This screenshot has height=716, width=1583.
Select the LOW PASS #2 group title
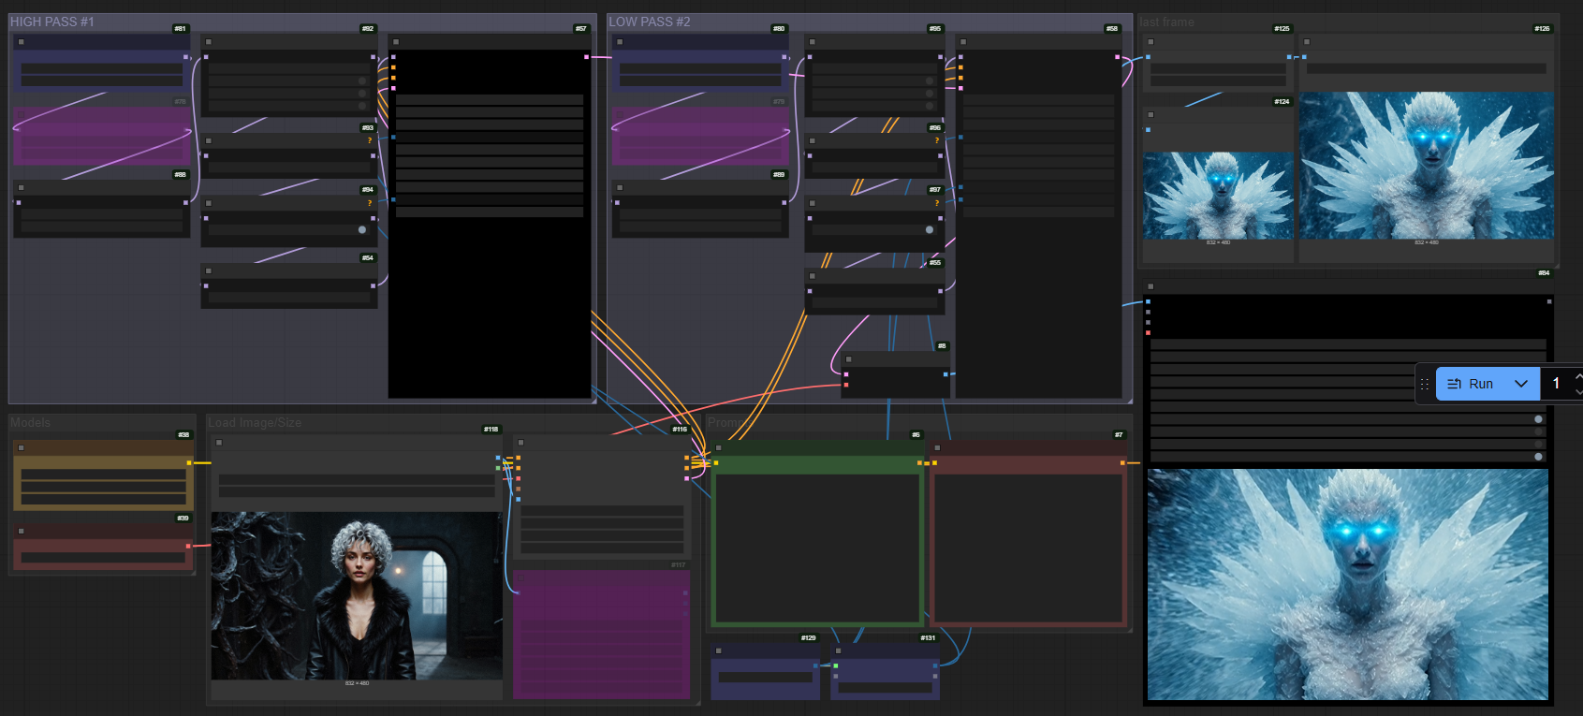(x=650, y=22)
